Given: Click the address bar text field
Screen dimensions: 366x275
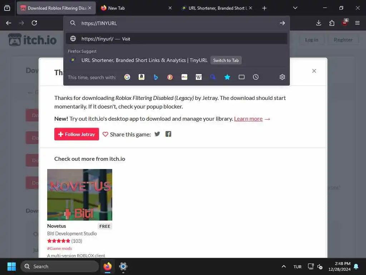Looking at the screenshot, I should click(x=177, y=23).
